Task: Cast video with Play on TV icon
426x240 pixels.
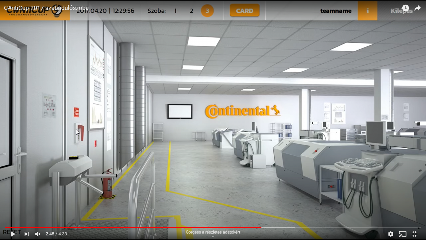Action: click(x=403, y=234)
